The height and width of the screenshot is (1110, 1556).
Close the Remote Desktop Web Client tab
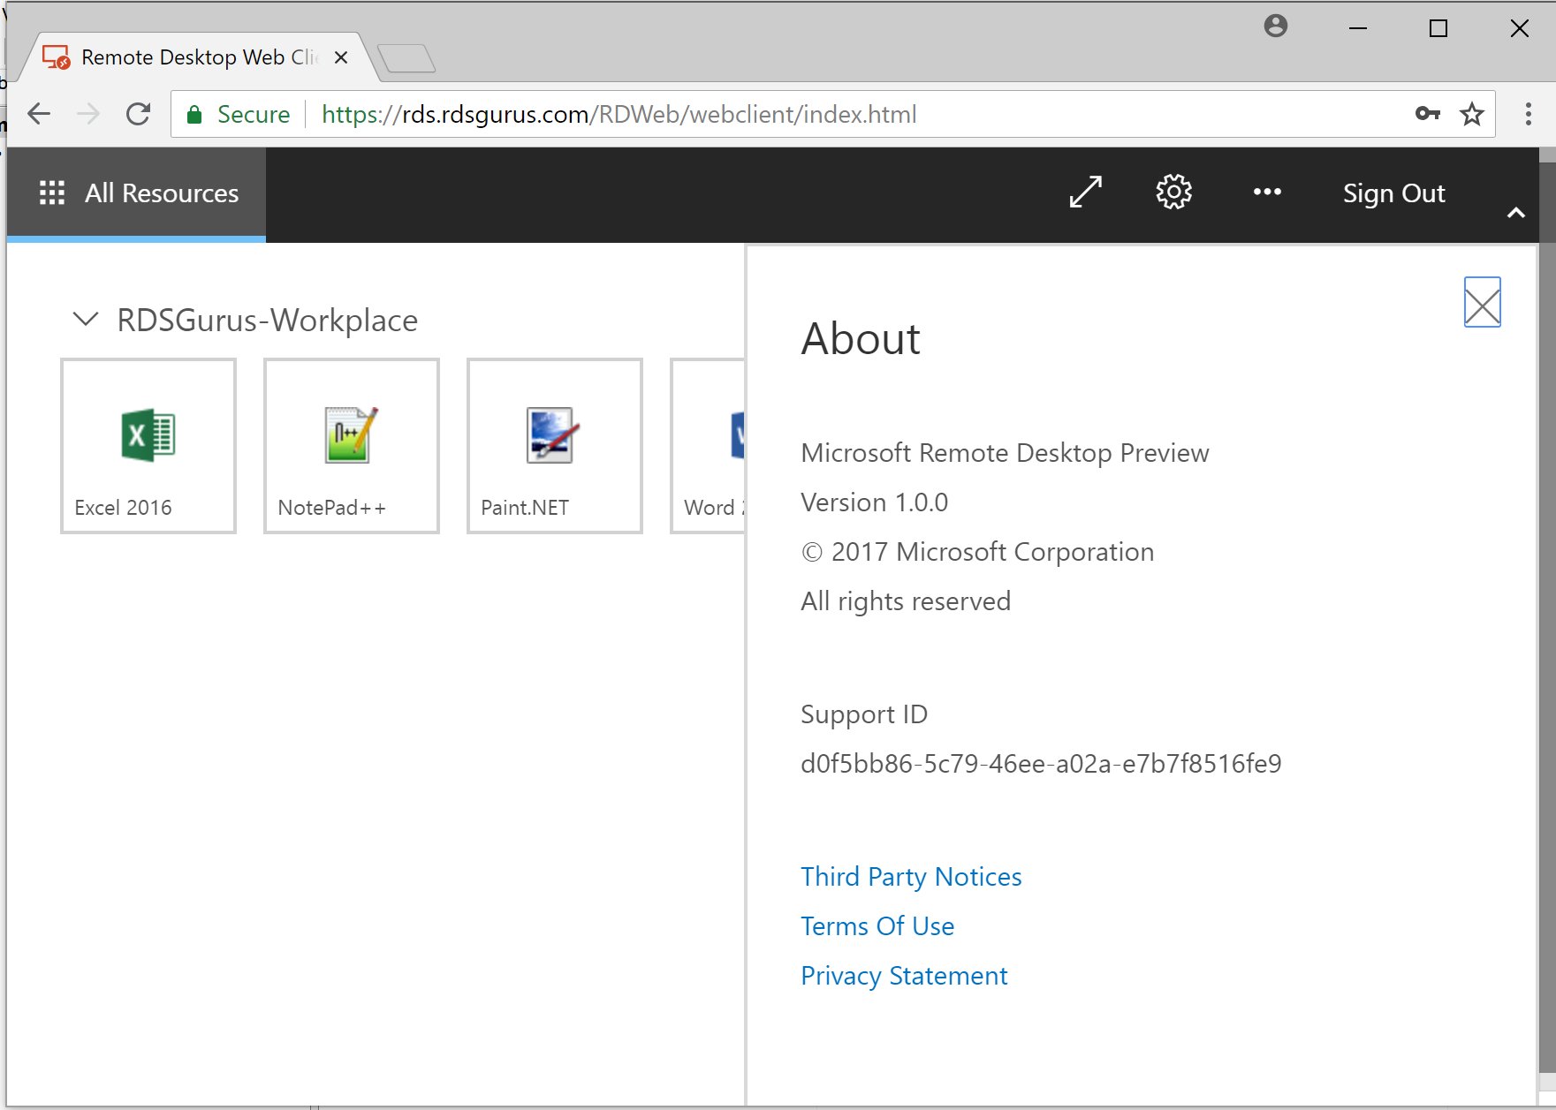341,57
